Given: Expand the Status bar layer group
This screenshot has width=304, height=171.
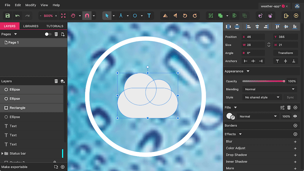Looking at the screenshot, I should pos(3,154).
